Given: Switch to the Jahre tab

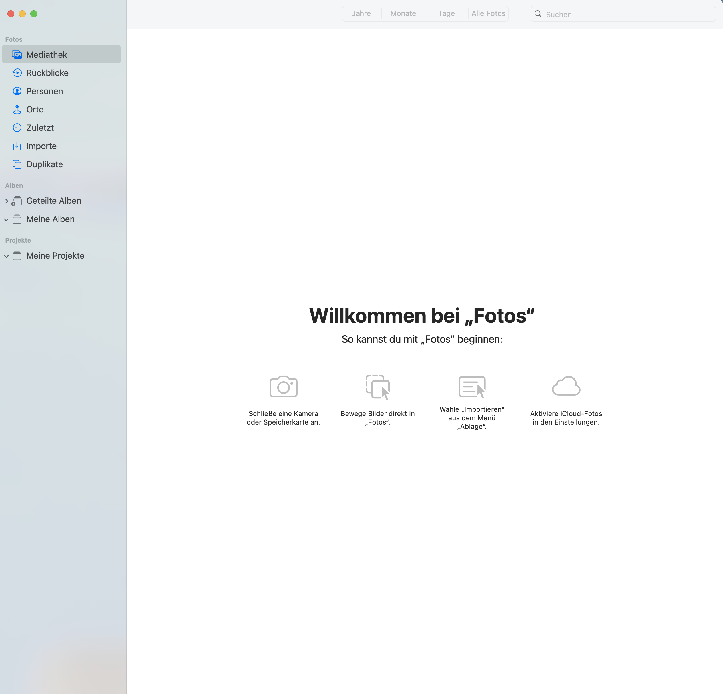Looking at the screenshot, I should [361, 14].
